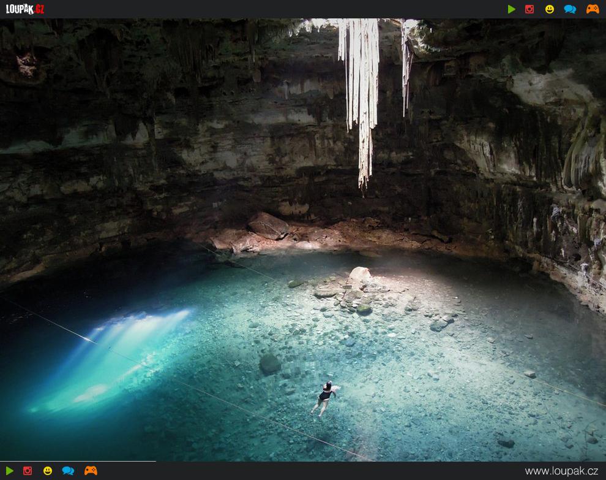Open the www.loupak.cz link in the footer
Screen dimensions: 606x480
click(561, 471)
